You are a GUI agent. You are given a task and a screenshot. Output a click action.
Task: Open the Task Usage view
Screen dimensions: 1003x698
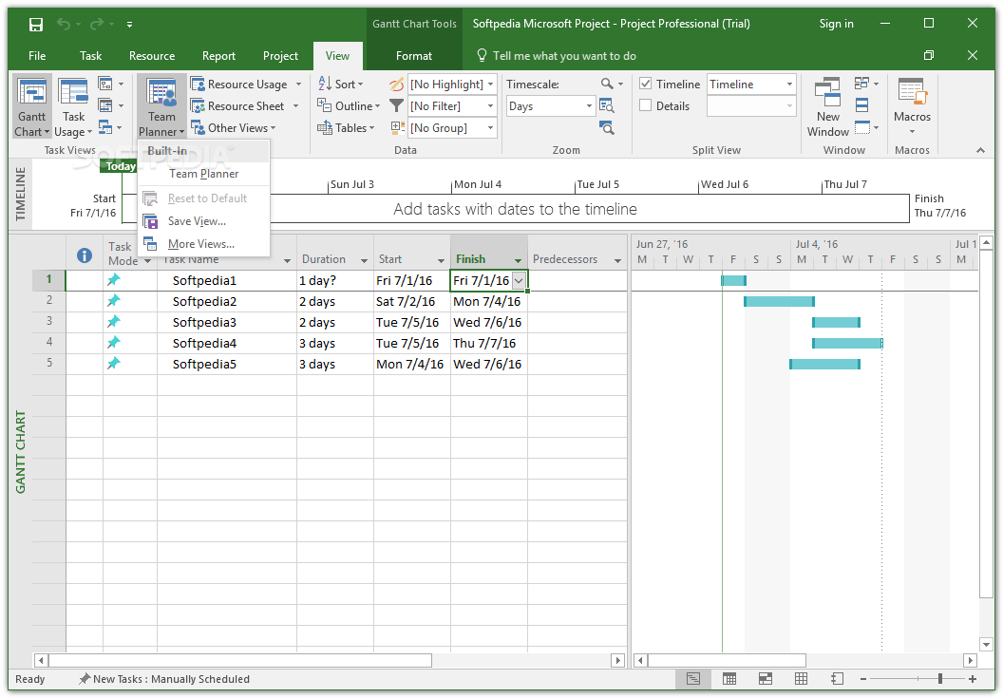click(73, 107)
